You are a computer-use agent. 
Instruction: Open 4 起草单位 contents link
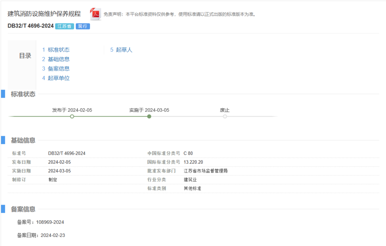(x=56, y=78)
